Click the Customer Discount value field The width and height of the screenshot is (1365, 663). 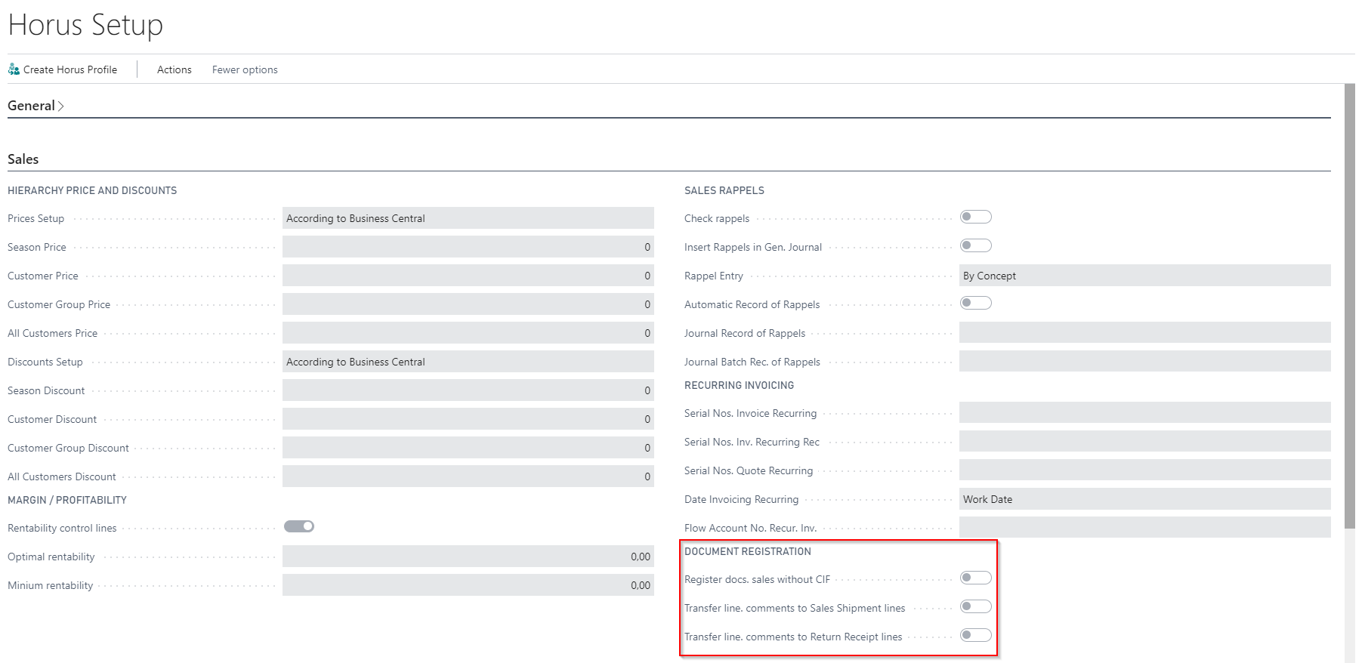pos(468,419)
